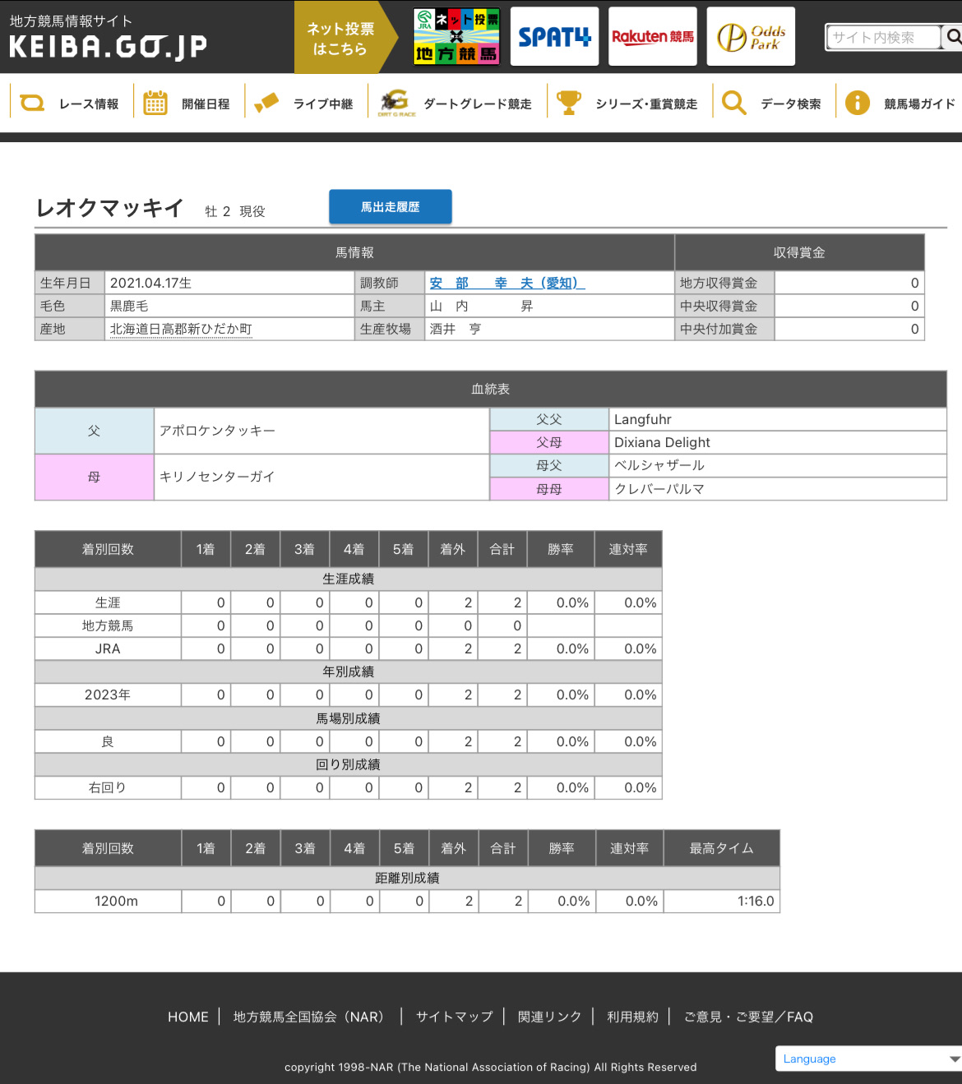962x1084 pixels.
Task: Open the HOME footer link
Action: pos(188,1017)
